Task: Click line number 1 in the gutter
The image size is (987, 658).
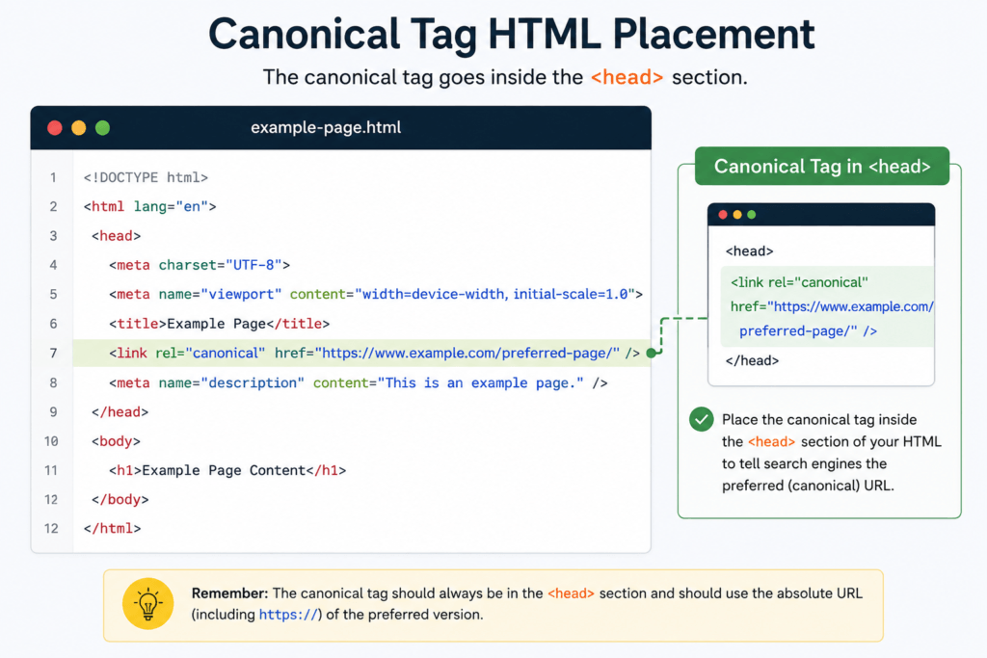Action: (x=53, y=177)
